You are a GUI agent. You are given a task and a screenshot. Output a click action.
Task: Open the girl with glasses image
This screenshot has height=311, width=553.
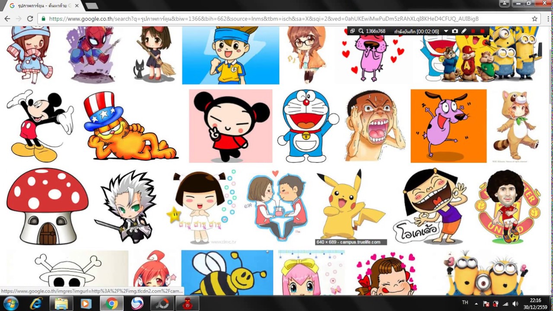click(308, 55)
